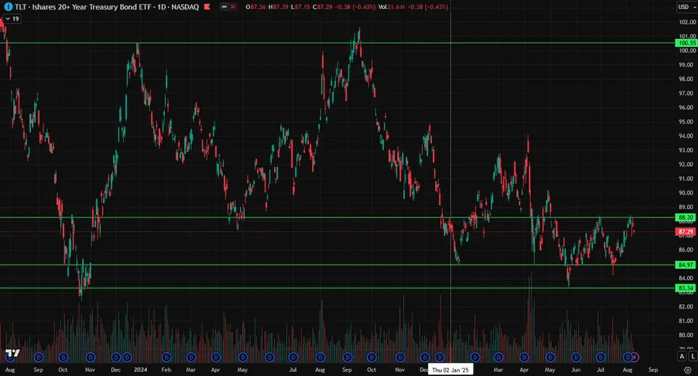Select the horizontal line at 100.55

336,43
